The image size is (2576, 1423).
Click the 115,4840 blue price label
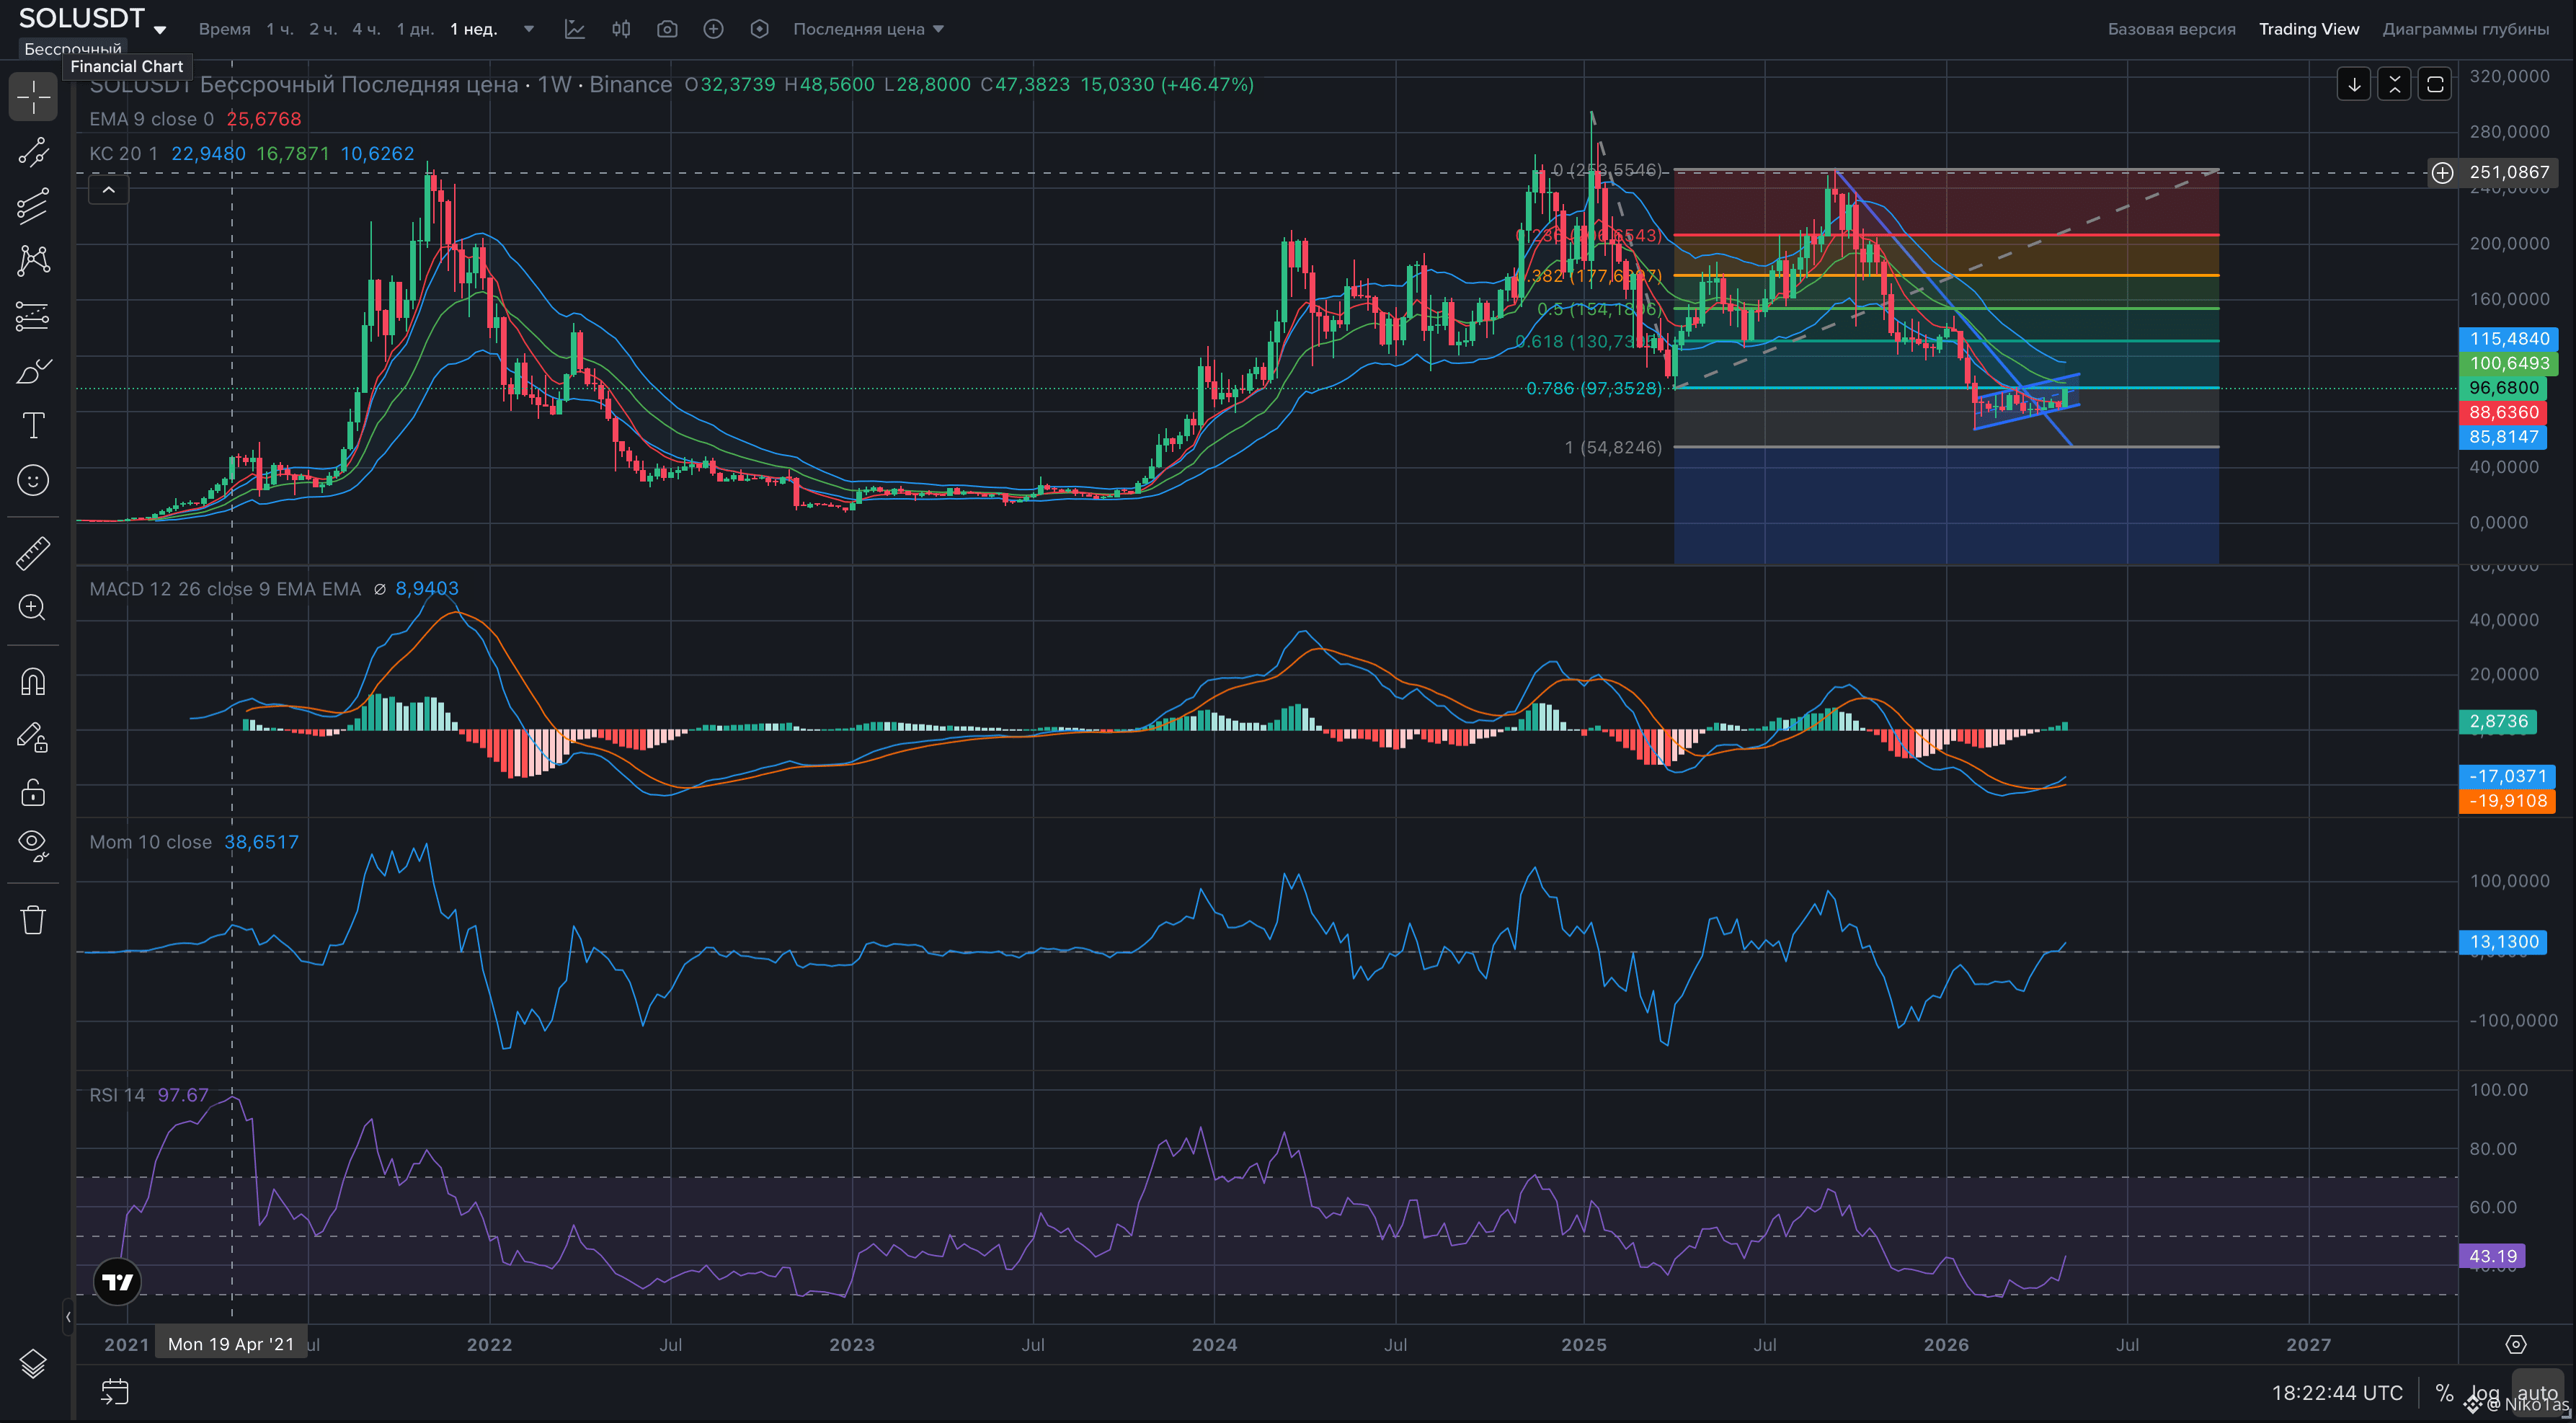click(2508, 339)
